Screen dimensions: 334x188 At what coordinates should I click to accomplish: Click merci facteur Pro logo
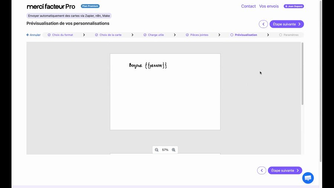coord(51,6)
